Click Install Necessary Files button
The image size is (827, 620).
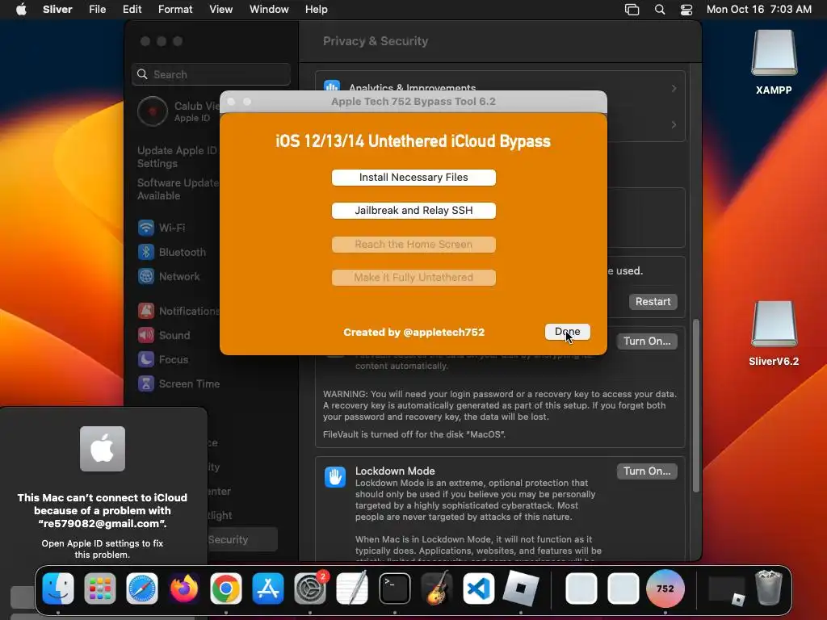413,178
